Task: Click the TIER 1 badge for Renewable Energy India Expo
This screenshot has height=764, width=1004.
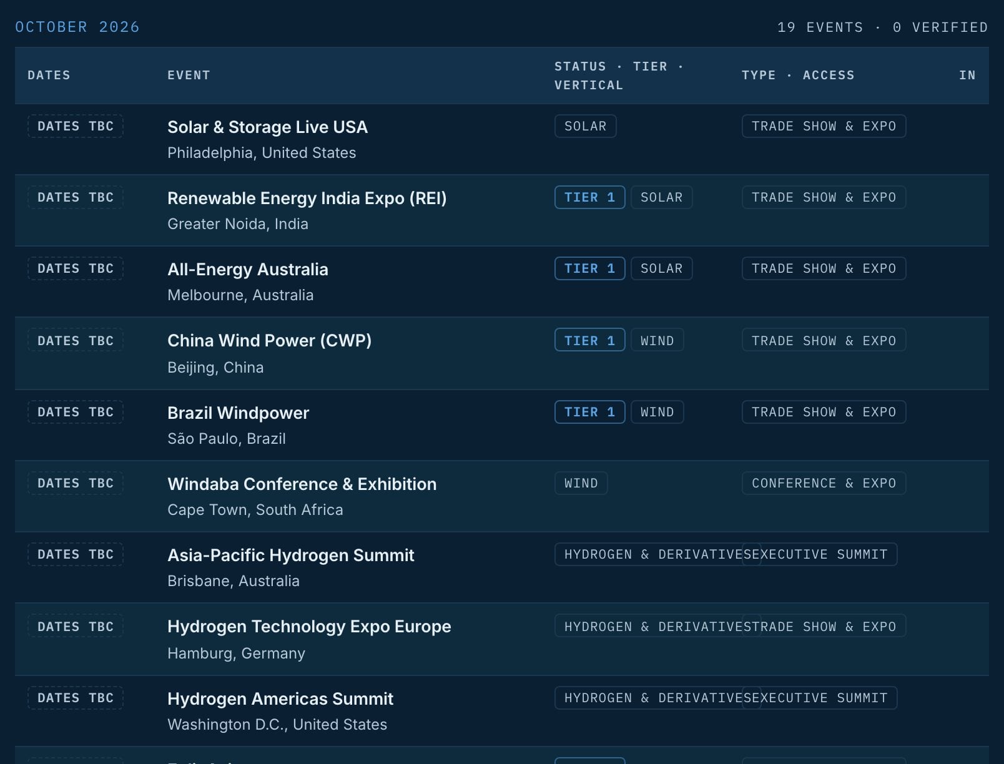Action: coord(589,197)
